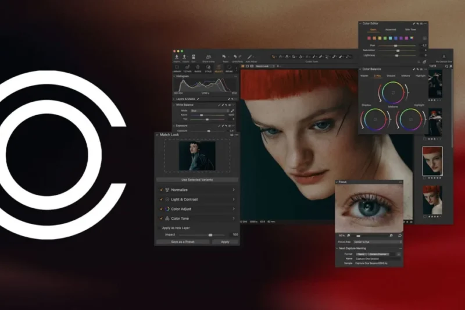This screenshot has width=465, height=310.
Task: Click the Edit icon in the toolbar
Action: pos(194,56)
